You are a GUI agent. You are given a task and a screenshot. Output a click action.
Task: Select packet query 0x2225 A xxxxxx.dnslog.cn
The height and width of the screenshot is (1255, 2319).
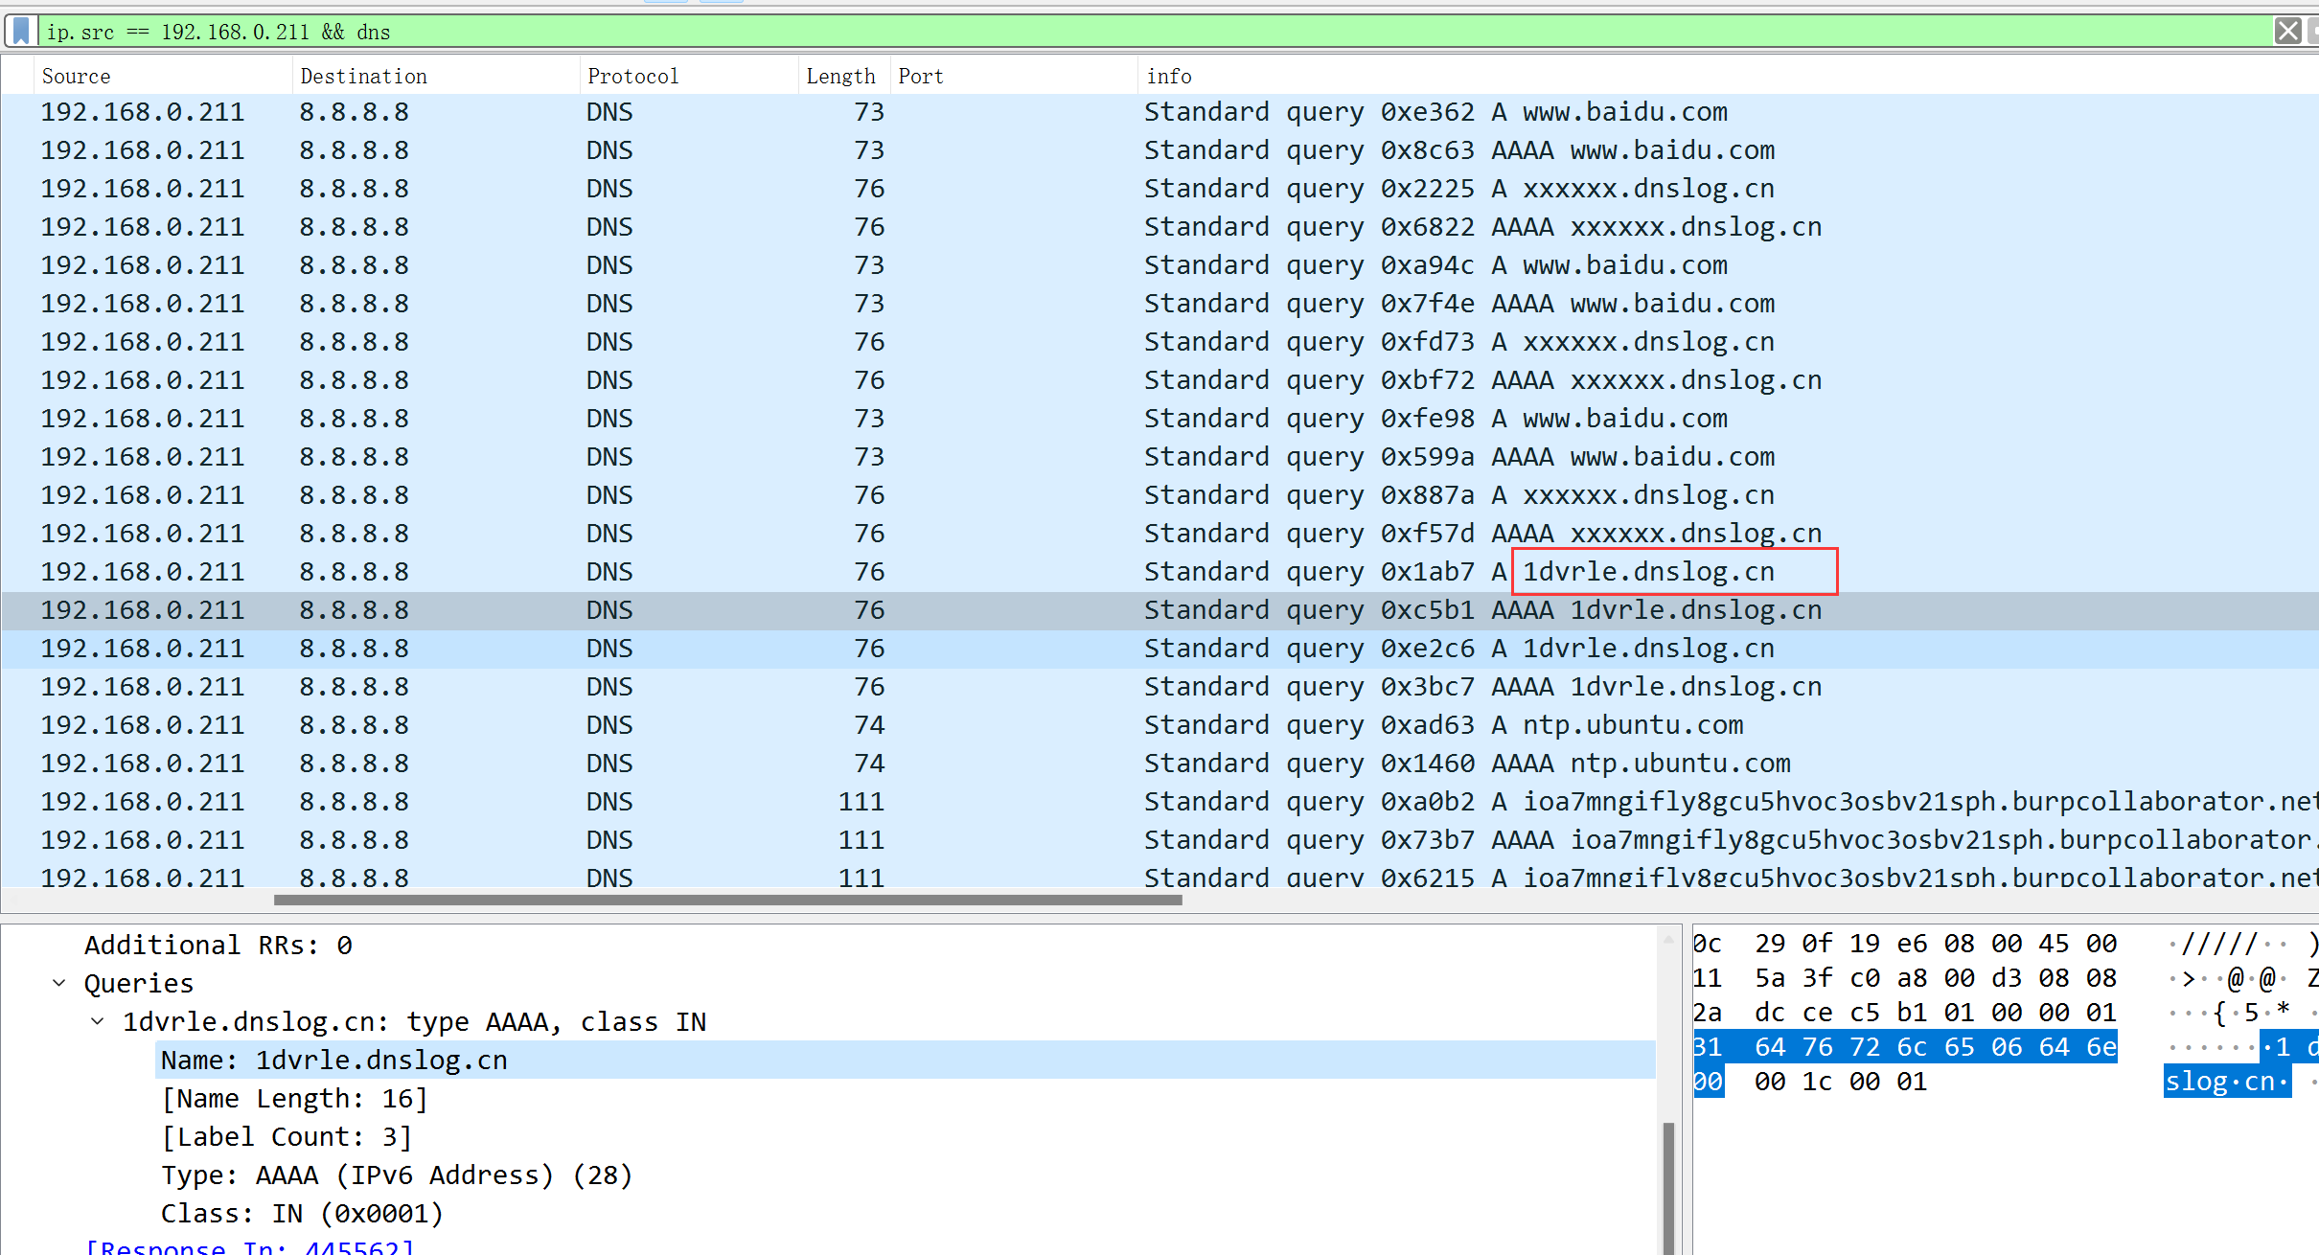coord(1159,189)
